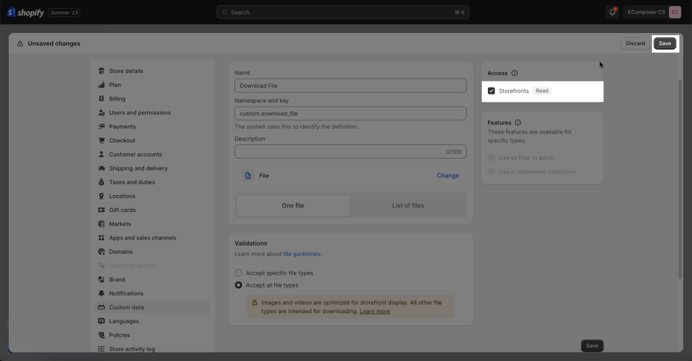The height and width of the screenshot is (361, 692).
Task: Click the Plan sidebar icon
Action: click(x=101, y=84)
